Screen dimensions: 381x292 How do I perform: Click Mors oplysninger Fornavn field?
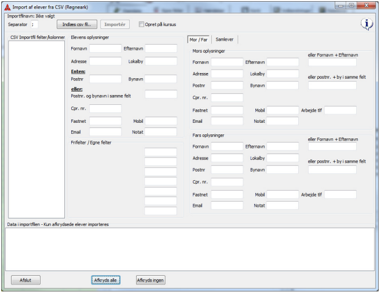click(227, 62)
